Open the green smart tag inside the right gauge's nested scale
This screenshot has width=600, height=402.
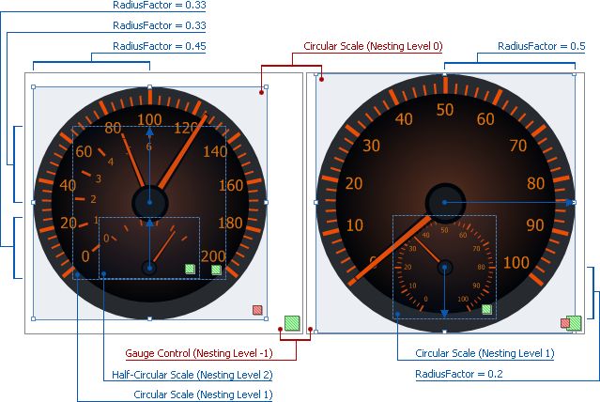coord(486,309)
